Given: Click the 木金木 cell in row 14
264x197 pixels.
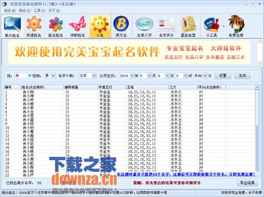Looking at the screenshot, I should point(105,143).
